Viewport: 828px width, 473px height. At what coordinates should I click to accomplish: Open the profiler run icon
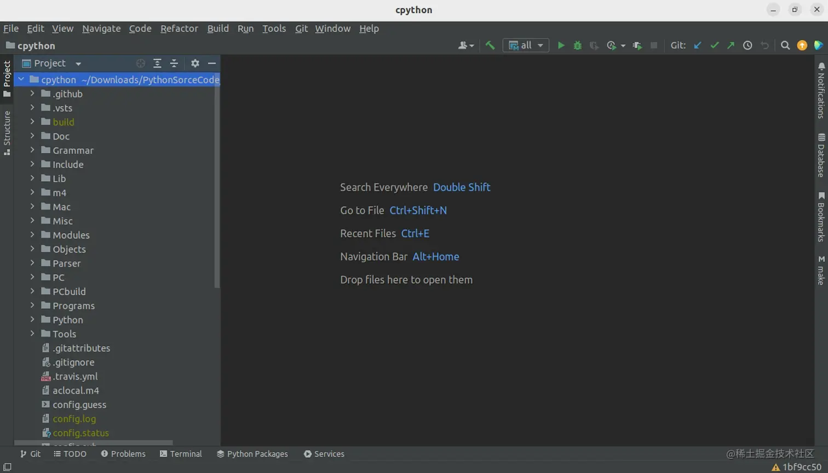(x=612, y=45)
